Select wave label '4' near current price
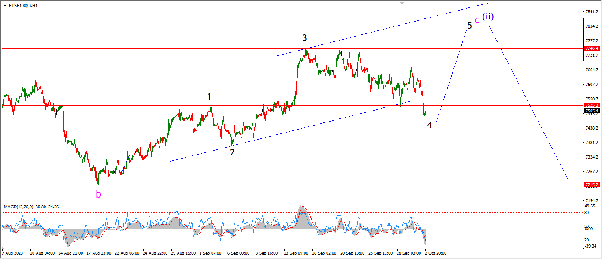 (x=429, y=125)
